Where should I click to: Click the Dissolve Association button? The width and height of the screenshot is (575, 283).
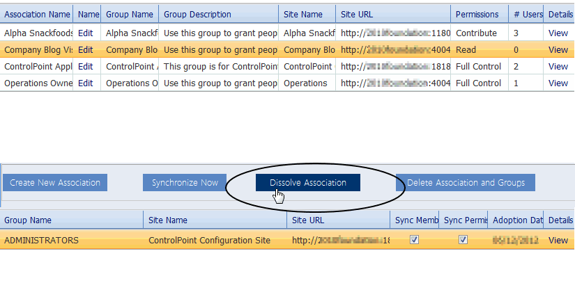(x=308, y=182)
